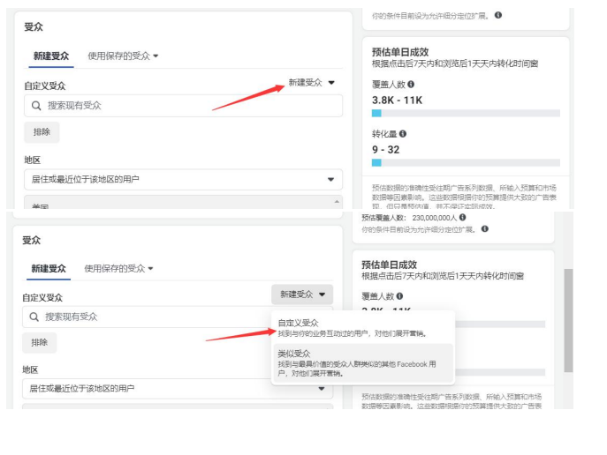Click the info icon next to 转化量
607x455 pixels.
[403, 134]
